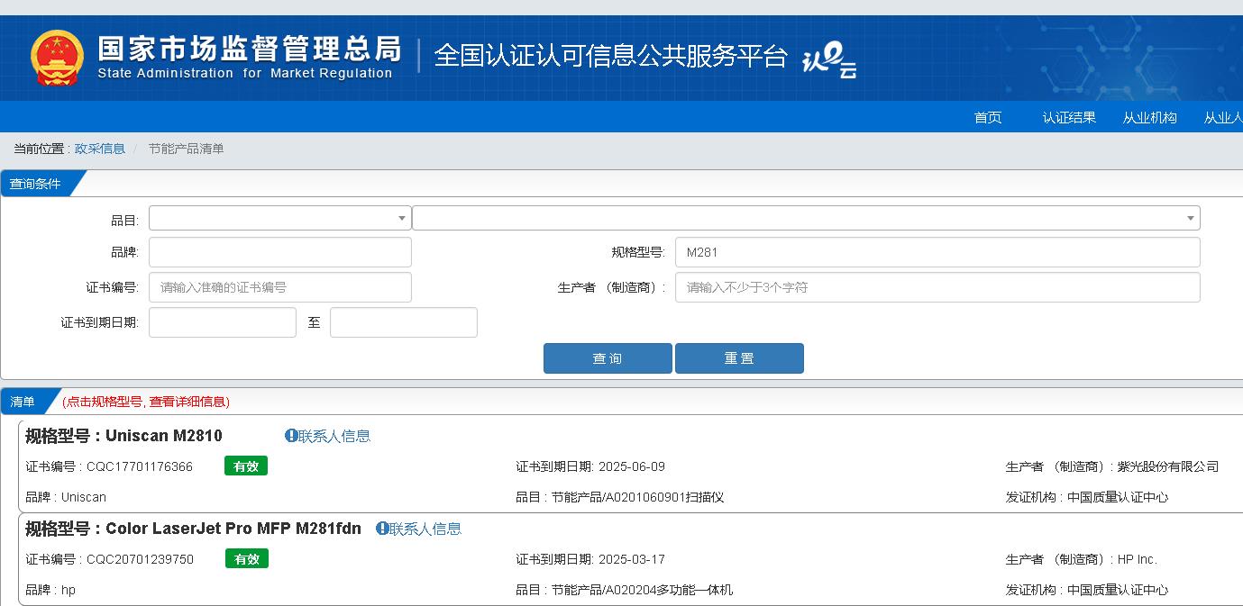1243x606 pixels.
Task: Focus the 品牌 input field
Action: coord(279,252)
